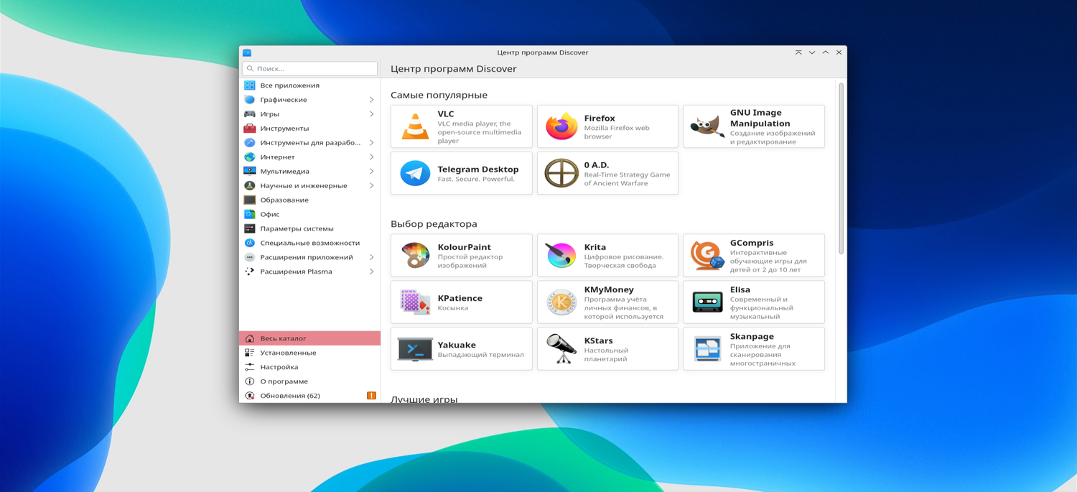
Task: Click the Discover icon in title bar
Action: [x=247, y=52]
